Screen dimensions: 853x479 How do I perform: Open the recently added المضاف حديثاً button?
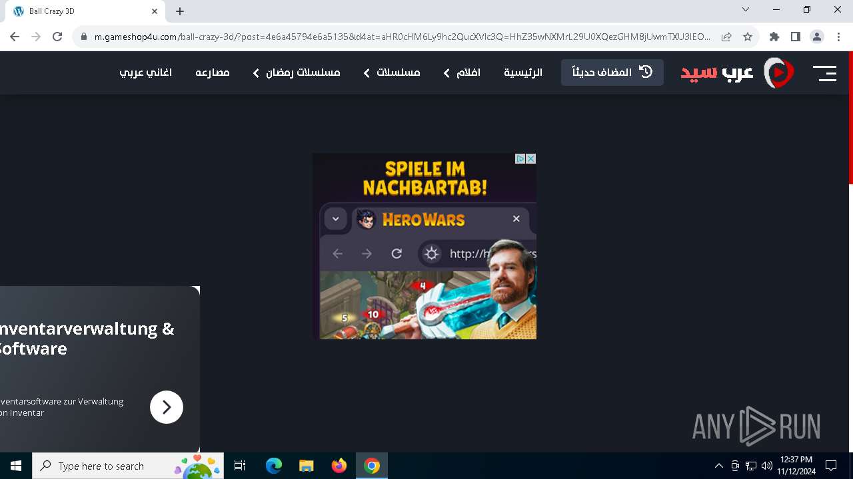pos(612,73)
